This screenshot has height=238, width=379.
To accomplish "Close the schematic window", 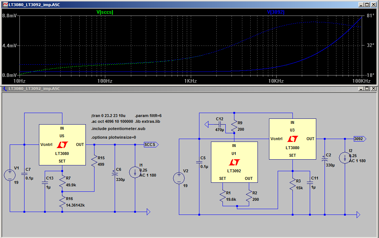I will click(374, 88).
